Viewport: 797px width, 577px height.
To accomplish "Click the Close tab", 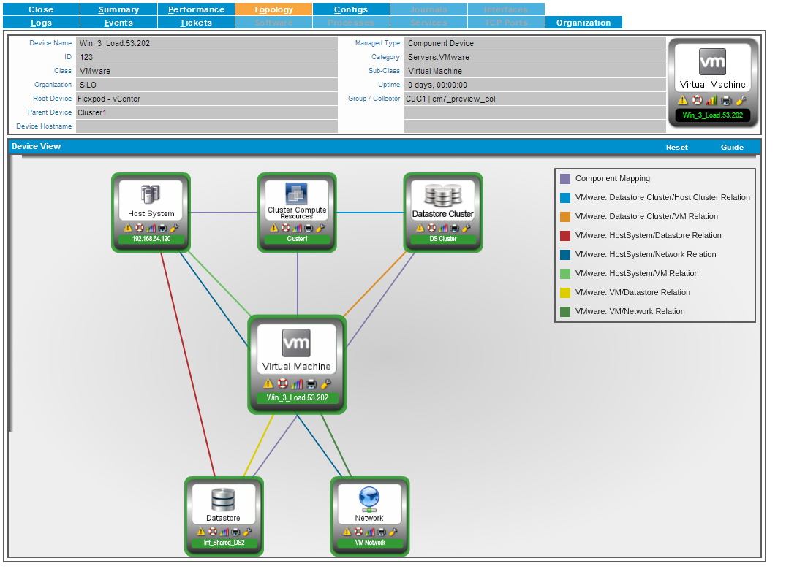I will 41,9.
